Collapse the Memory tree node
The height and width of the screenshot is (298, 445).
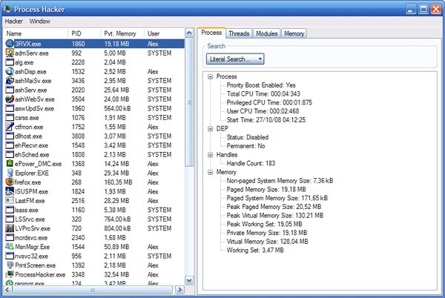pos(211,172)
